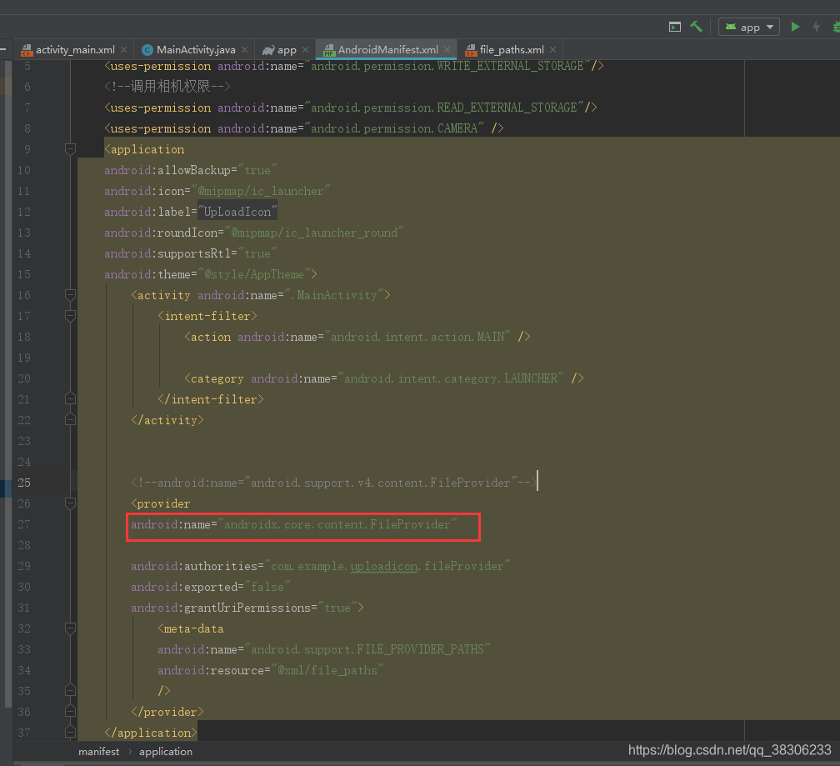Image resolution: width=840 pixels, height=766 pixels.
Task: Click fold marker at line 36 closing provider
Action: (70, 711)
